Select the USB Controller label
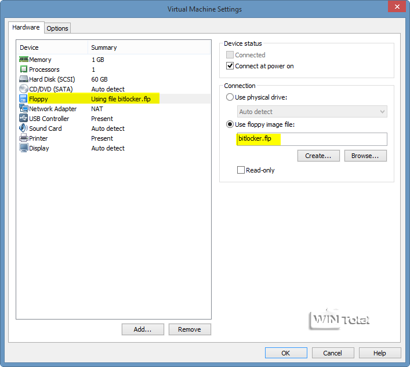This screenshot has width=410, height=367. pos(49,119)
